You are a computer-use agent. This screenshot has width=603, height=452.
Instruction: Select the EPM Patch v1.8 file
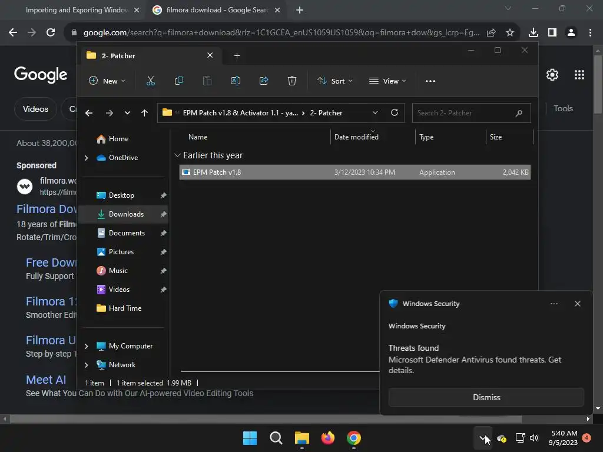[355, 172]
